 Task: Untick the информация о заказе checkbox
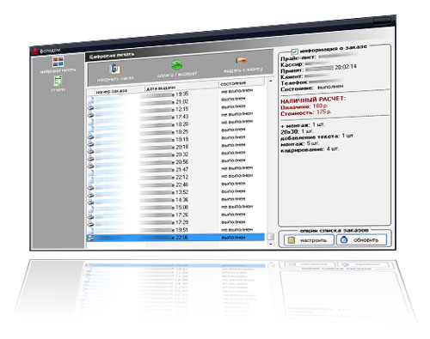point(294,51)
